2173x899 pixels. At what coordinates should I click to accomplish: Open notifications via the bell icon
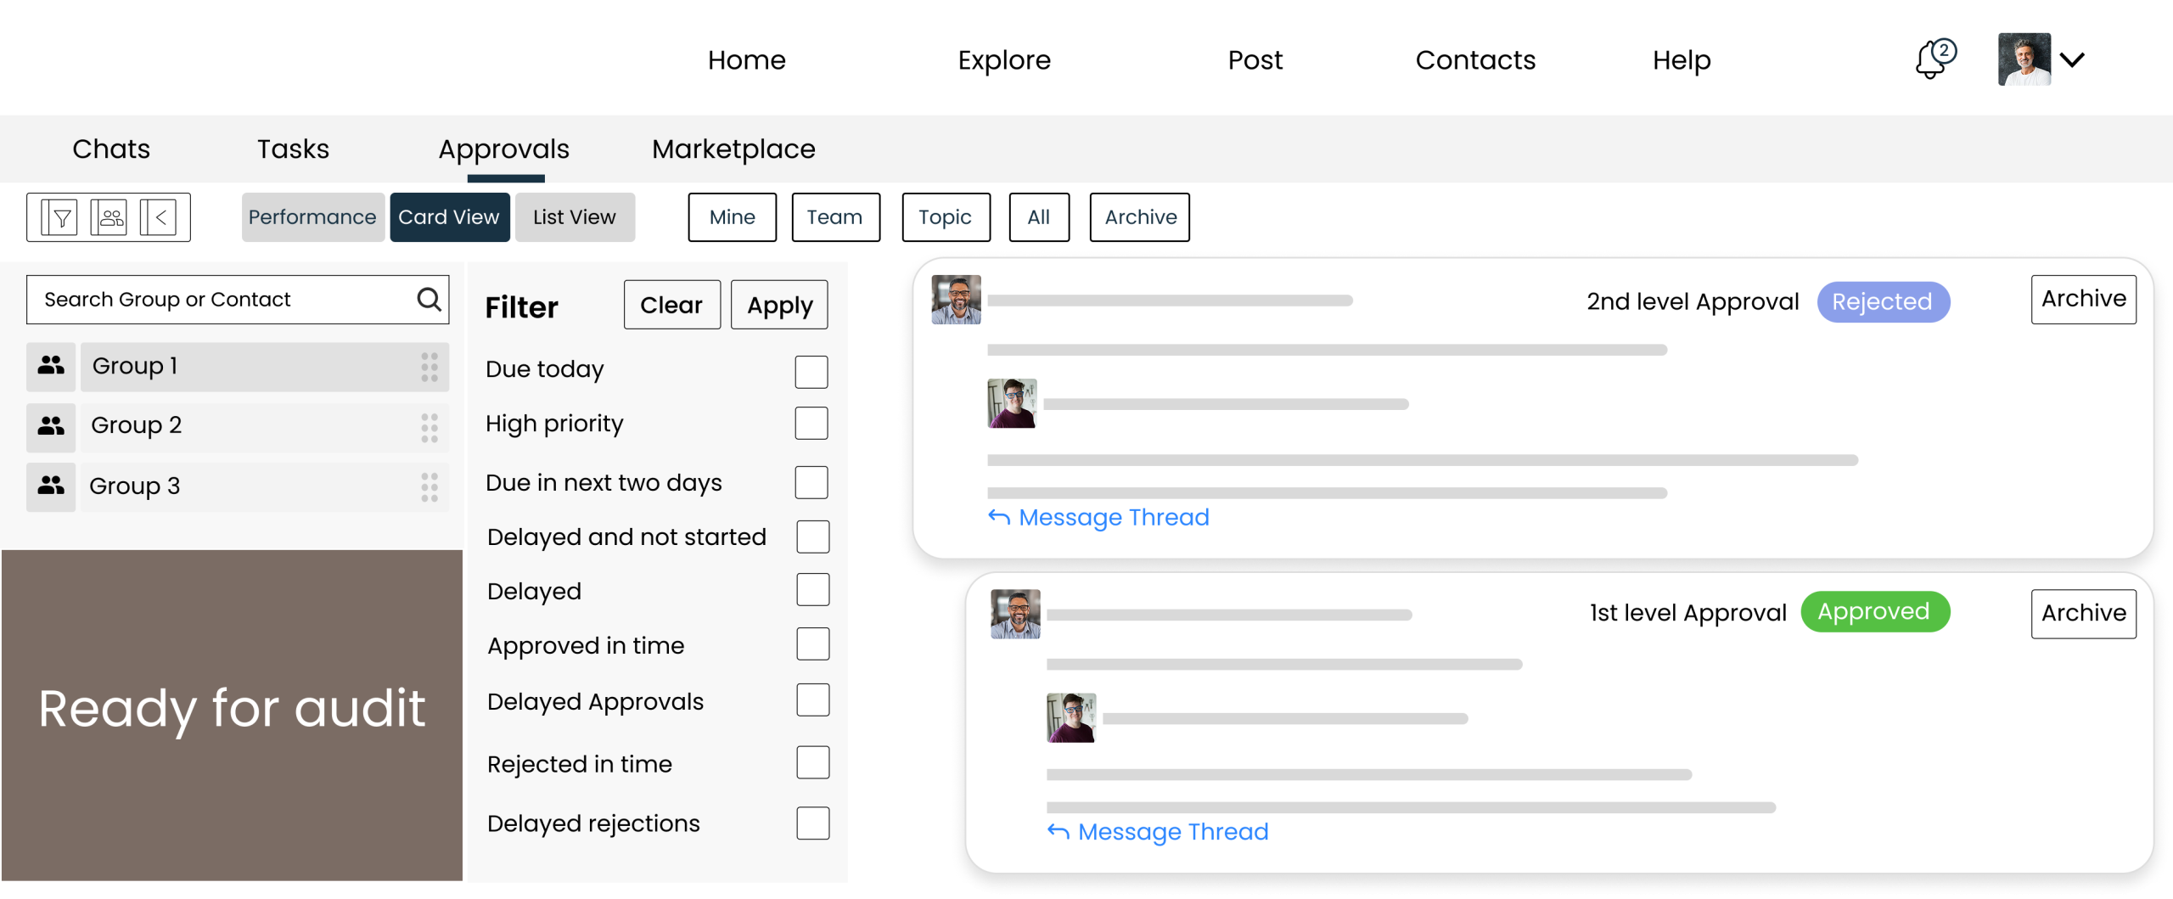(x=1930, y=59)
